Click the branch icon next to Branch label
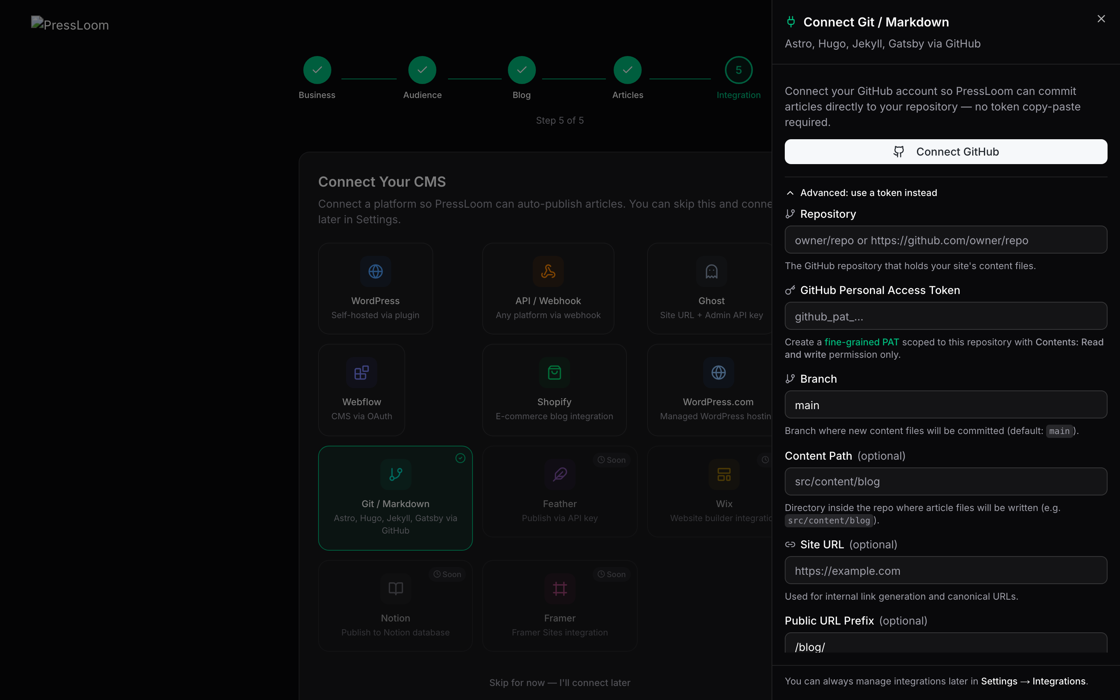 tap(790, 379)
